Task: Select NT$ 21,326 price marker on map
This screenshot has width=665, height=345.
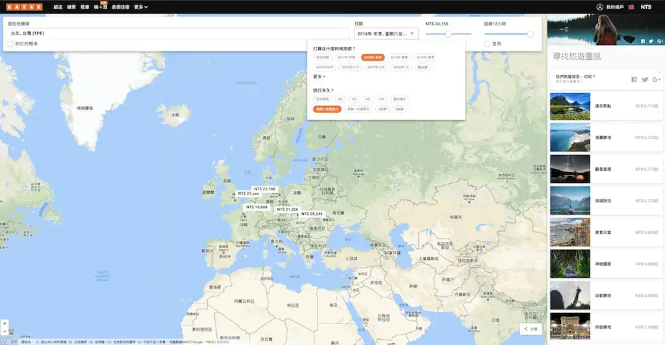Action: (x=288, y=209)
